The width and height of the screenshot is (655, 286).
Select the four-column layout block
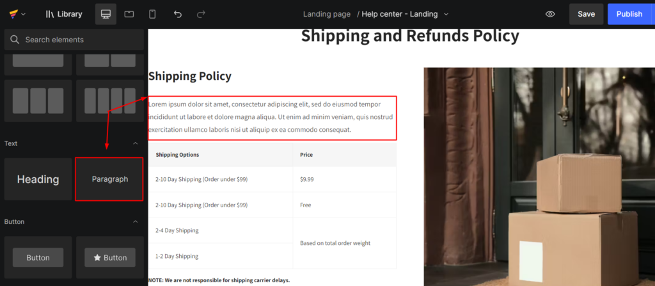click(110, 100)
